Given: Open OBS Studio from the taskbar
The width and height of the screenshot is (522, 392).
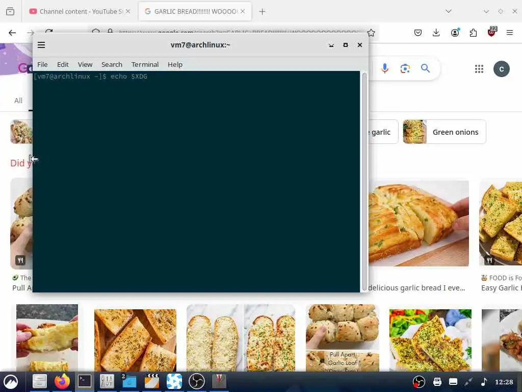Looking at the screenshot, I should 197,381.
